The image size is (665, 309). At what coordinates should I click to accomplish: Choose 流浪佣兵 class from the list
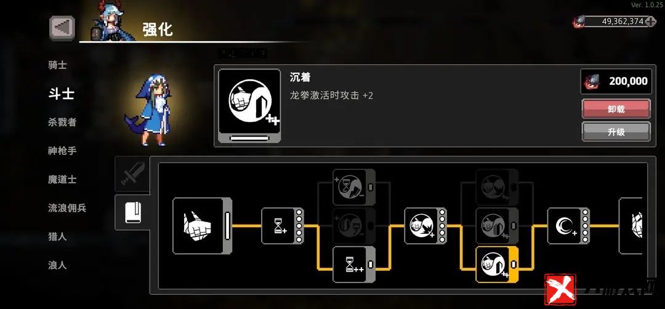click(67, 208)
